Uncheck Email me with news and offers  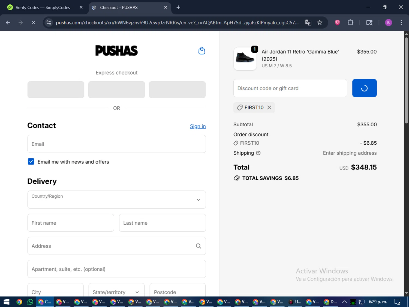[31, 162]
